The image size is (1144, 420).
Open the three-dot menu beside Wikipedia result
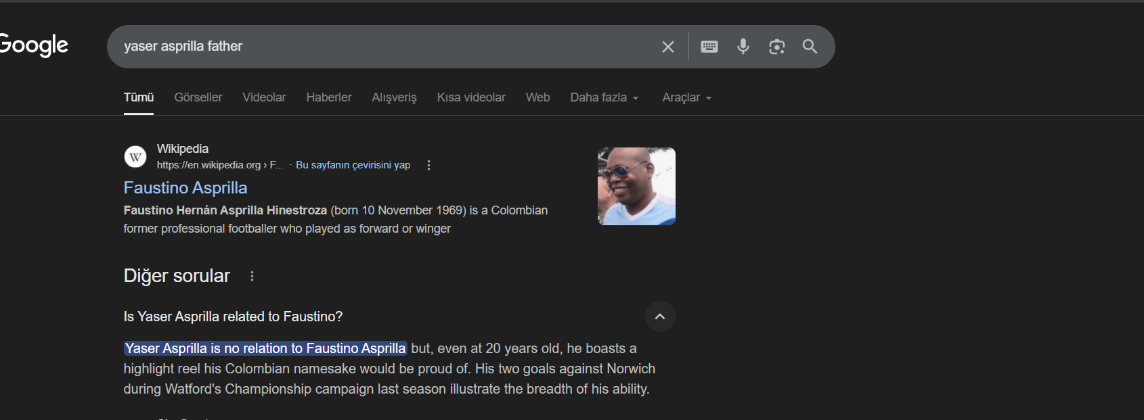click(x=428, y=165)
